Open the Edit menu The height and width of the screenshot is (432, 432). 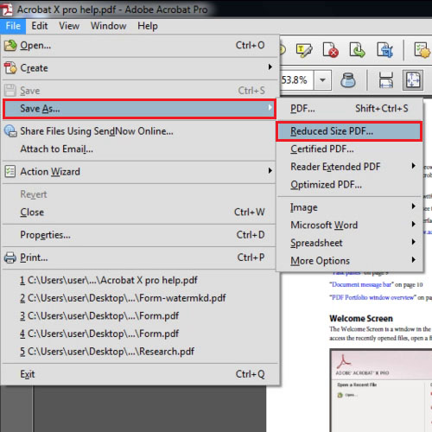(40, 26)
